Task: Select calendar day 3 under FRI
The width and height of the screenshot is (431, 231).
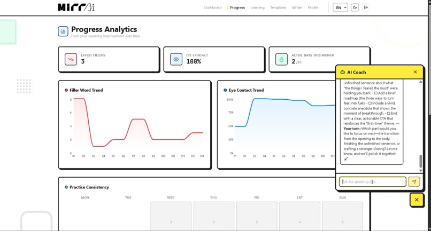Action: pyautogui.click(x=257, y=216)
